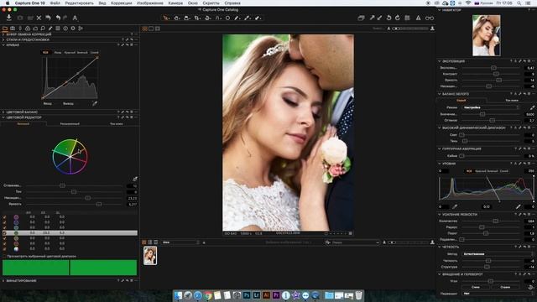Open the Library folder tool tab
This screenshot has width=537, height=302.
(5, 29)
